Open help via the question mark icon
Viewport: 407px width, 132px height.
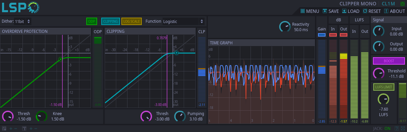[x=397, y=128]
